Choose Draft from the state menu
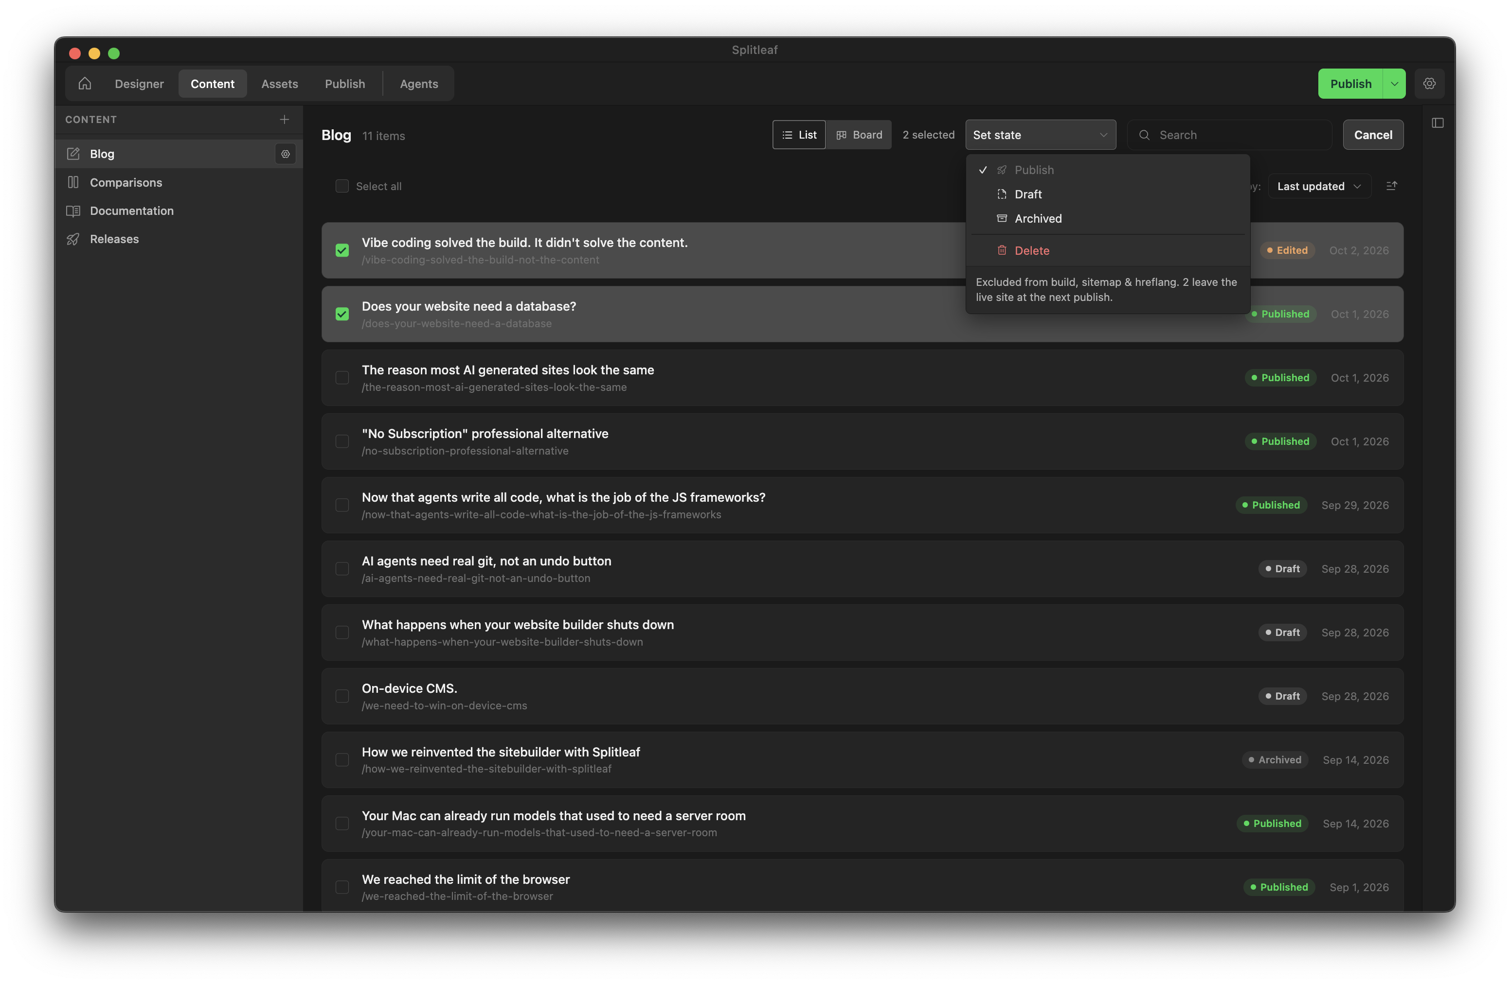This screenshot has height=984, width=1510. point(1108,194)
